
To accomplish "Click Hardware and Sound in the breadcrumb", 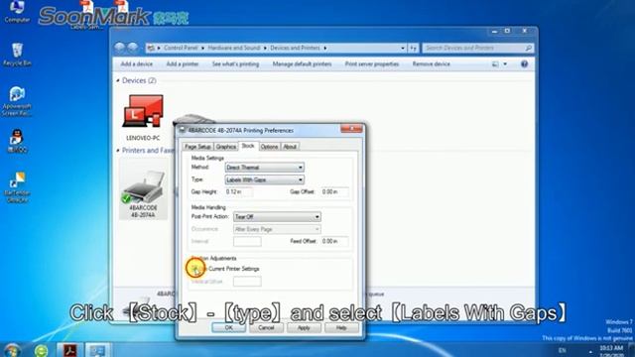I will pos(234,48).
